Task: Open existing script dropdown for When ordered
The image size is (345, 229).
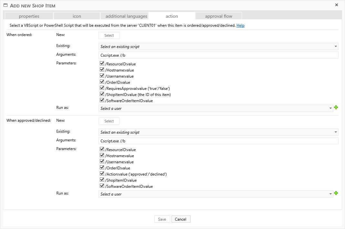Action: [218, 46]
